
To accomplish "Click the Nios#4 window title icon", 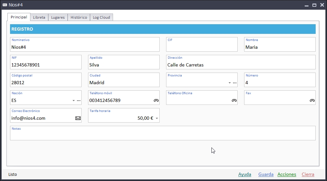I will 5,5.
